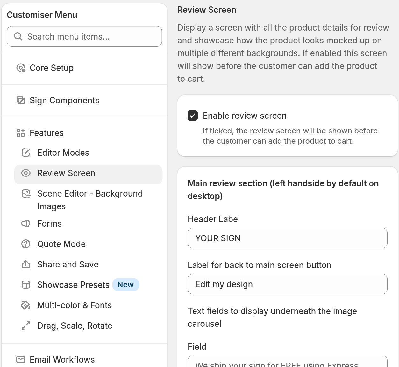The height and width of the screenshot is (367, 399).
Task: Untick the Enable review screen checkbox
Action: point(193,116)
